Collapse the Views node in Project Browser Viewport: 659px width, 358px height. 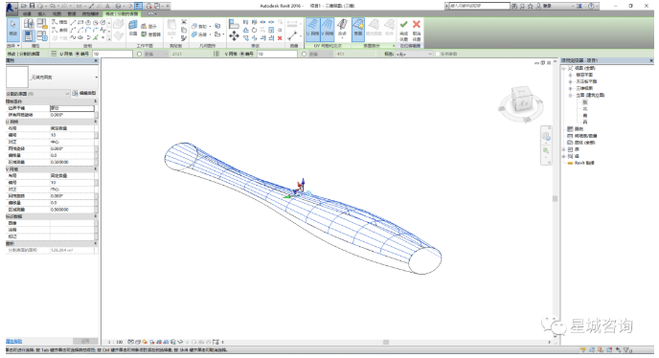point(564,68)
